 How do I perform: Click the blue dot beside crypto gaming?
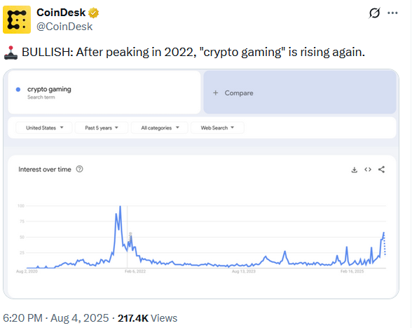coord(18,90)
